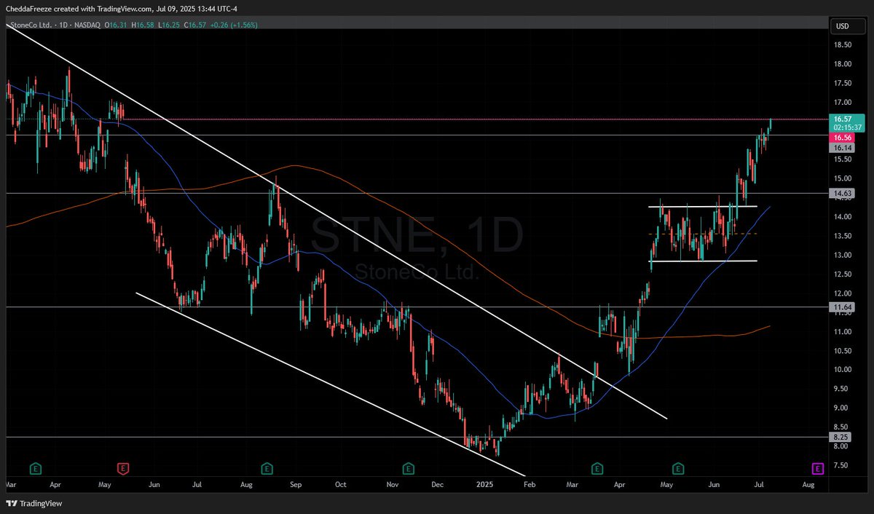
Task: Click the red 16.56 price label
Action: [x=843, y=137]
